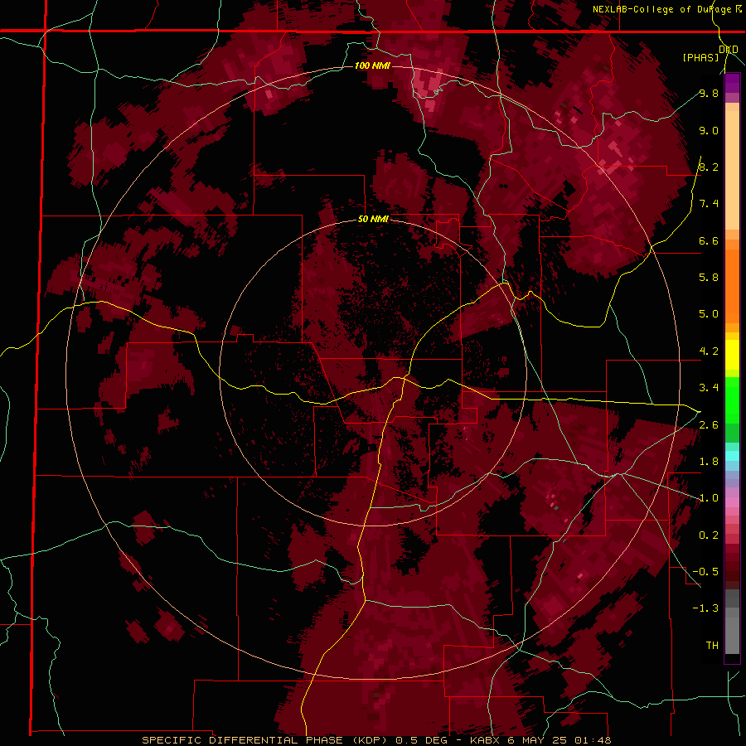Select the 50 NMI range ring label
Image resolution: width=746 pixels, height=746 pixels.
pos(373,220)
